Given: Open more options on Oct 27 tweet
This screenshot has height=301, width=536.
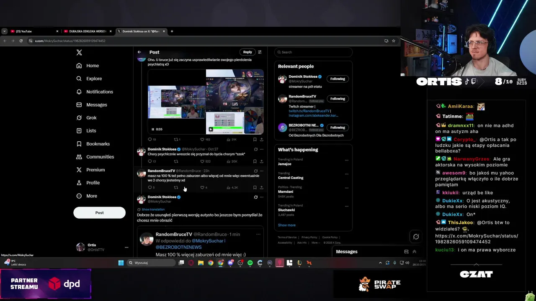Looking at the screenshot, I should 262,149.
